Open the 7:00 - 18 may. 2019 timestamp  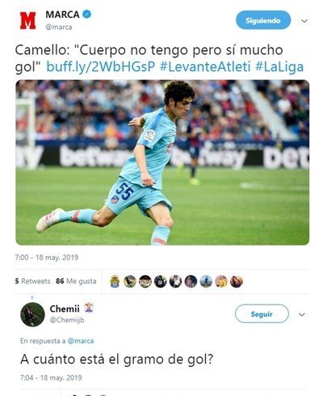point(47,258)
